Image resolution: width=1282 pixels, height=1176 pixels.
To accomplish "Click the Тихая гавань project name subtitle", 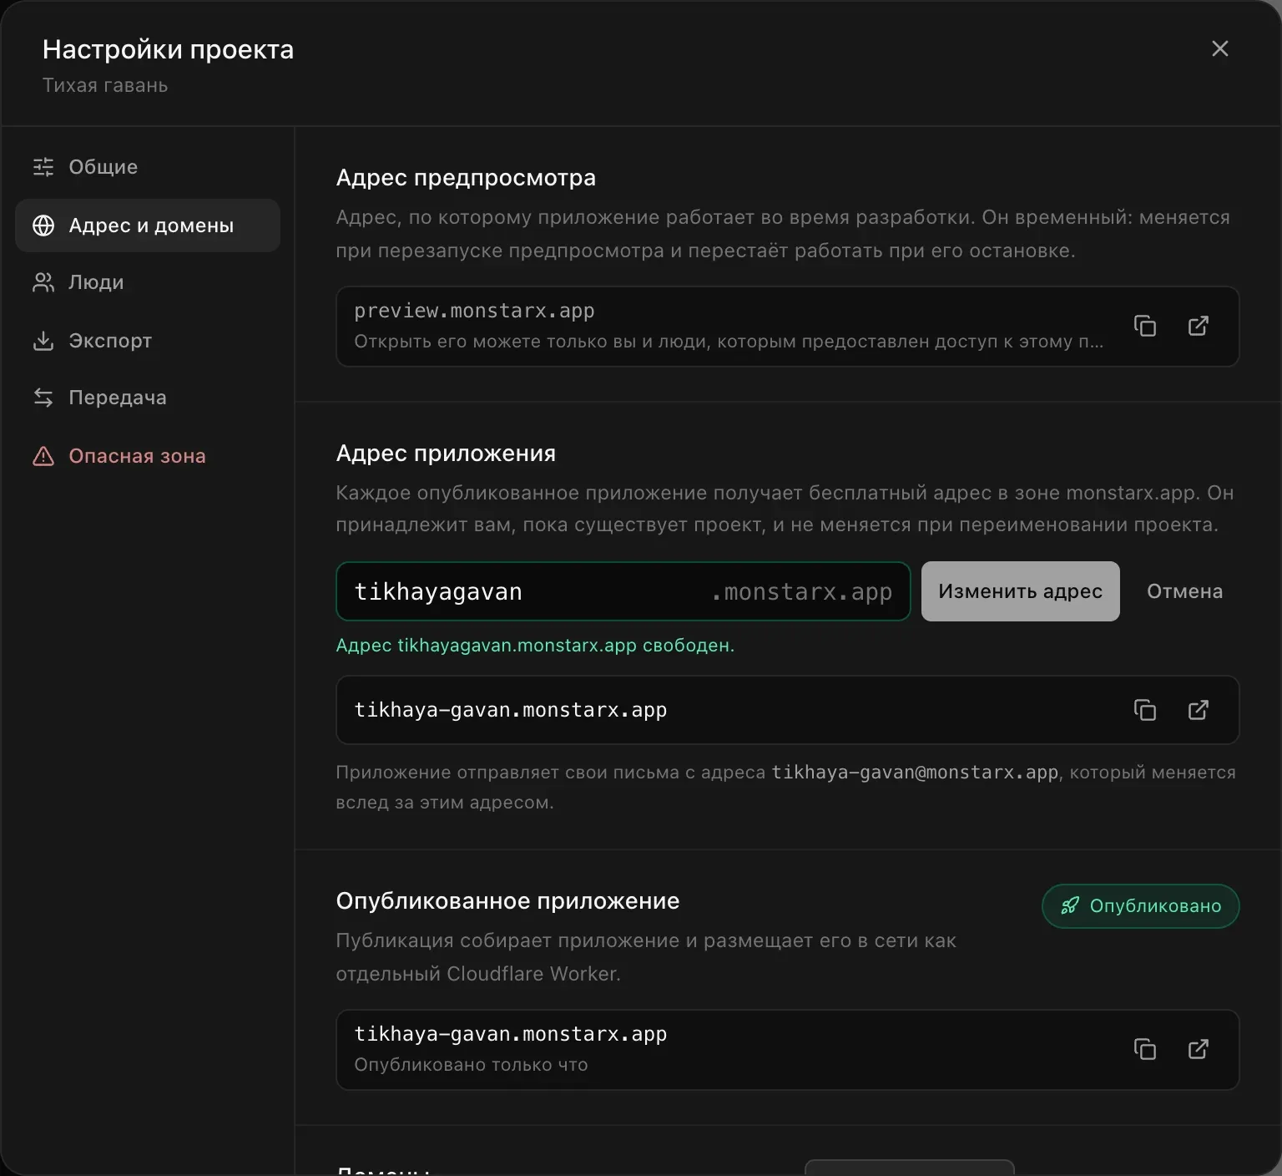I will 105,85.
